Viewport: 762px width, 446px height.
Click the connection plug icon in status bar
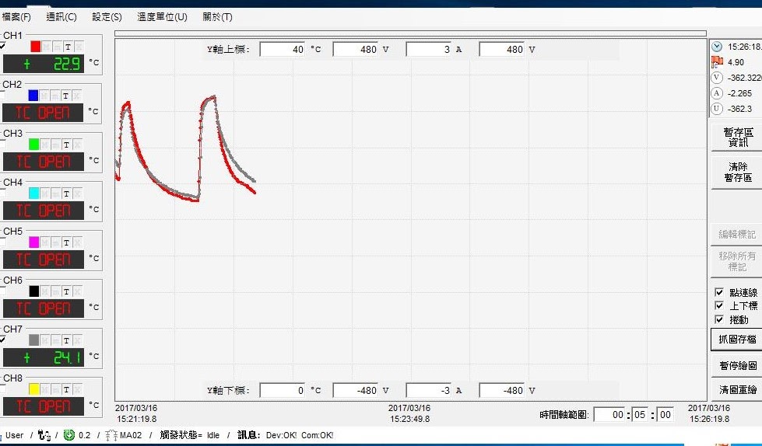point(44,436)
